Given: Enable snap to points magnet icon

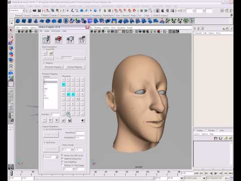Looking at the screenshot, I should pyautogui.click(x=125, y=11).
